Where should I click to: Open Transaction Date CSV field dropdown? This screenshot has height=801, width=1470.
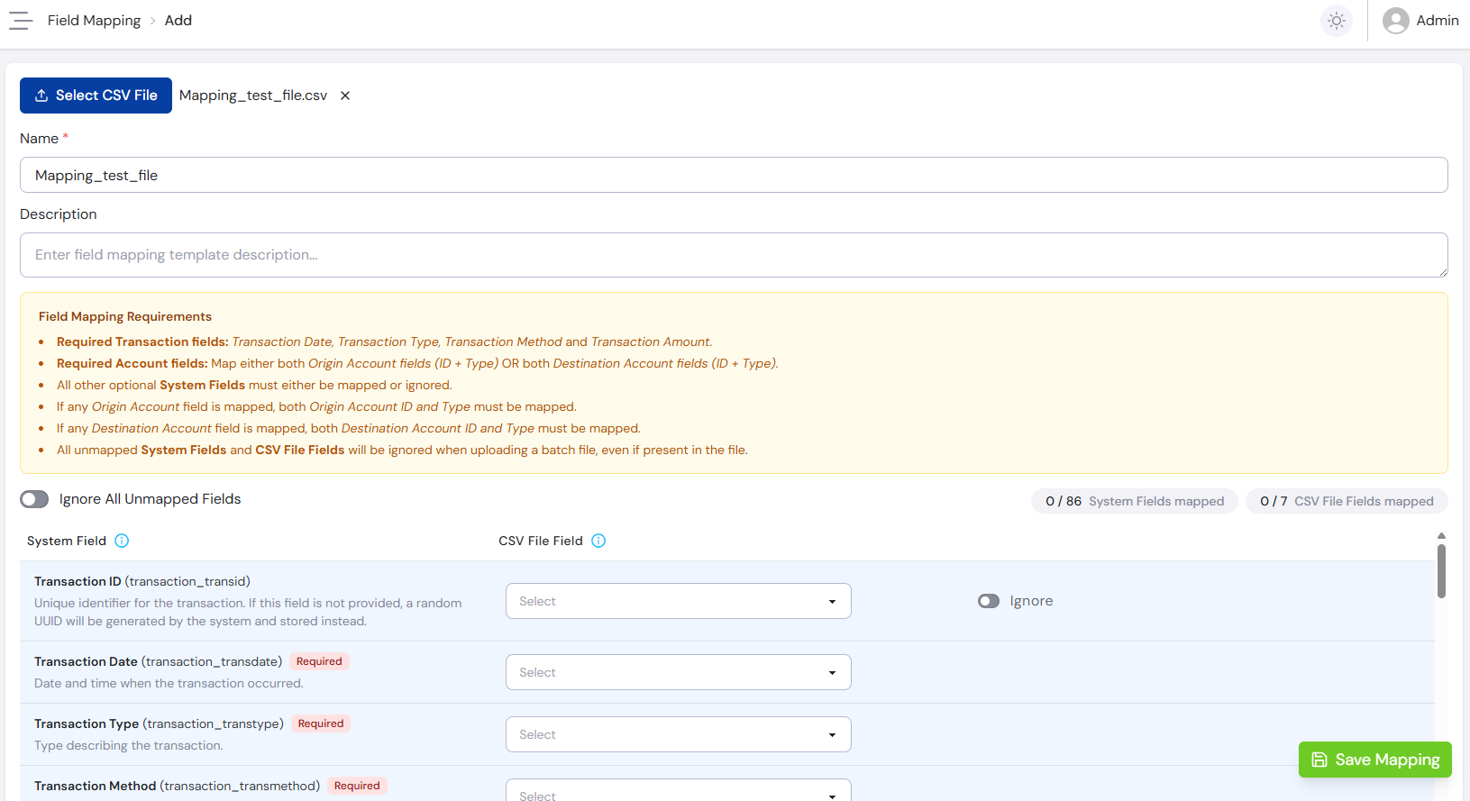tap(679, 672)
